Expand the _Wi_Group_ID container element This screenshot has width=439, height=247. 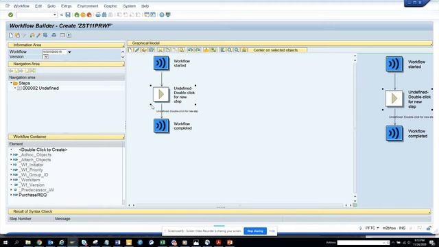click(x=11, y=175)
